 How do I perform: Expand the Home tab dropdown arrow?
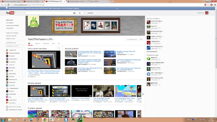32,43
